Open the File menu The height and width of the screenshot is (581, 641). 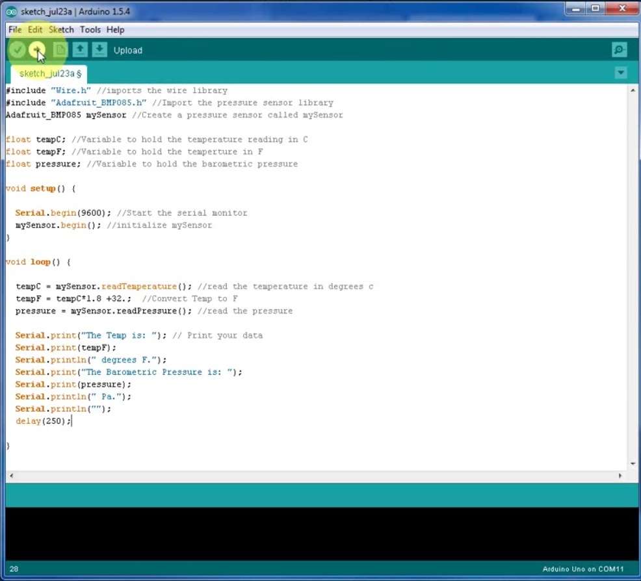coord(15,30)
